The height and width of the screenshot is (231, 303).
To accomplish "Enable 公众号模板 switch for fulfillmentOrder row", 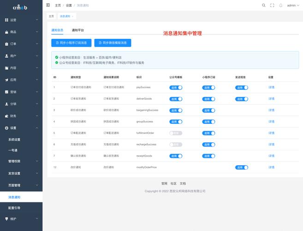I will pos(176,133).
